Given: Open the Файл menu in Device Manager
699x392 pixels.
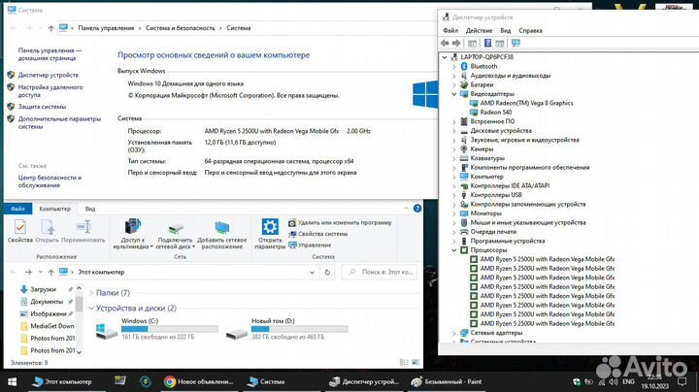Looking at the screenshot, I should pos(450,31).
